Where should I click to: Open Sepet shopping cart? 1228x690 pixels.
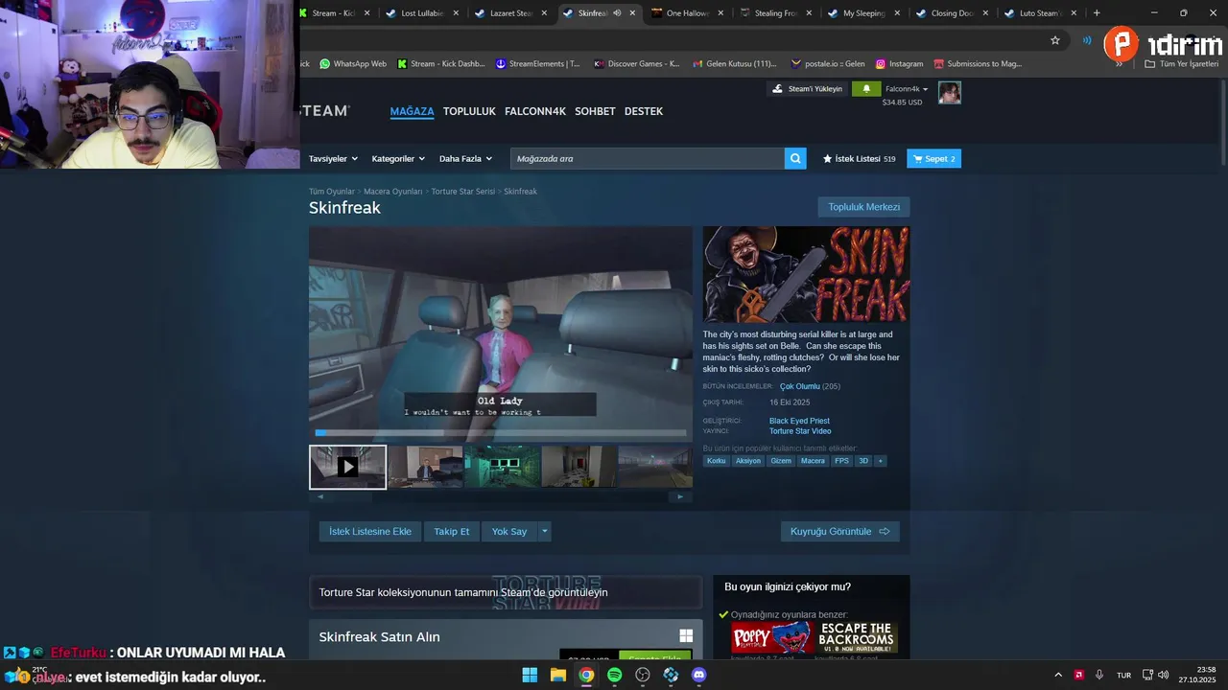(933, 158)
